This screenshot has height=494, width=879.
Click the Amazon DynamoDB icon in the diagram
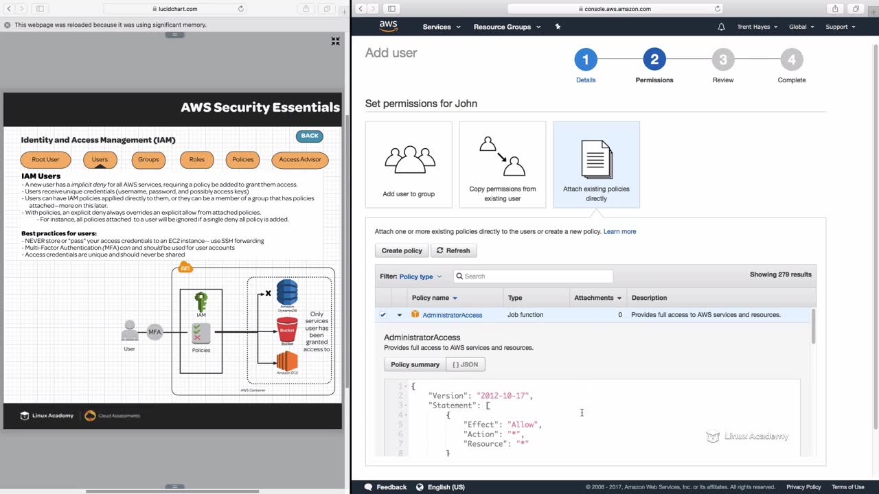pos(287,293)
